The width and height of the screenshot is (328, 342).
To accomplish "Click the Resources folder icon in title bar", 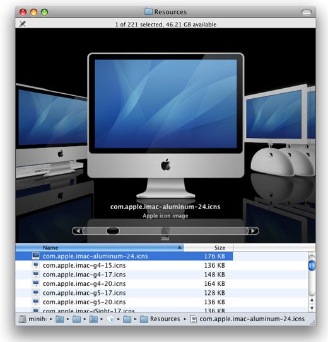I will 148,11.
